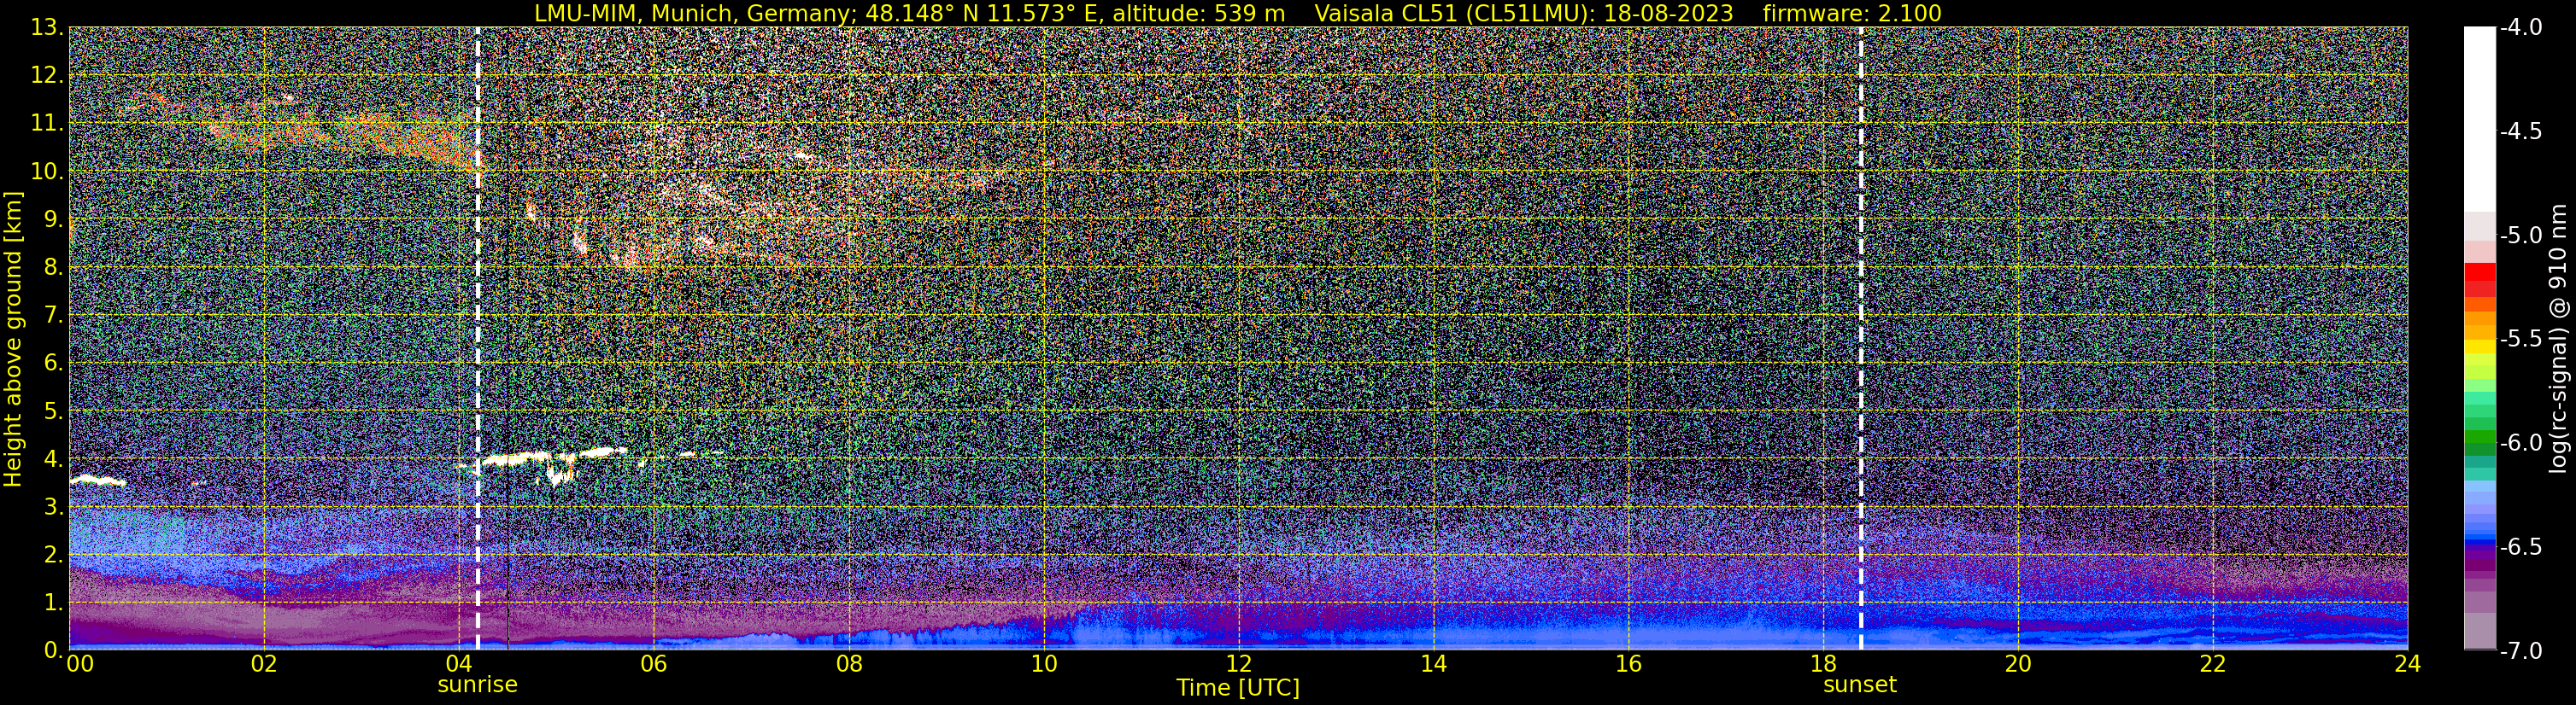Click the '10' tick label on time axis
This screenshot has width=2576, height=705.
pyautogui.click(x=1043, y=664)
